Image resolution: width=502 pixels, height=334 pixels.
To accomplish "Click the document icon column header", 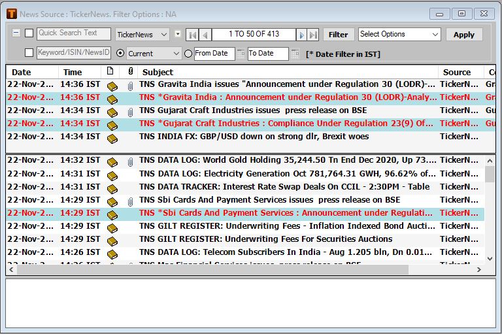I will click(110, 71).
